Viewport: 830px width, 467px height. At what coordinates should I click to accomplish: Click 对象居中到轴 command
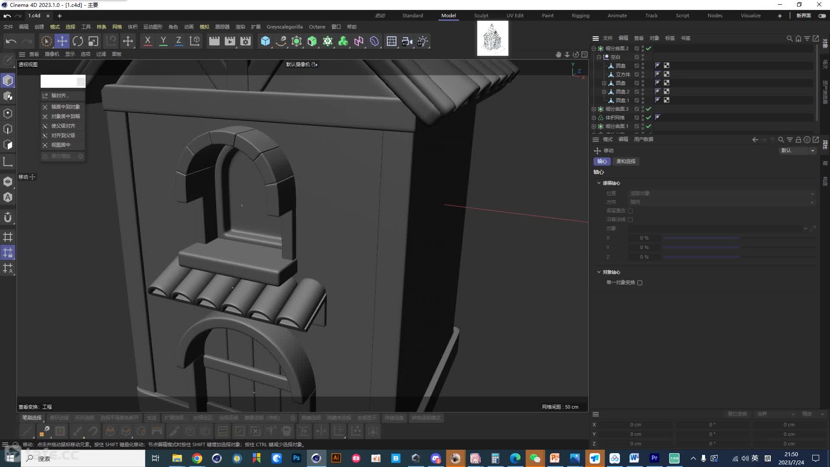point(63,116)
